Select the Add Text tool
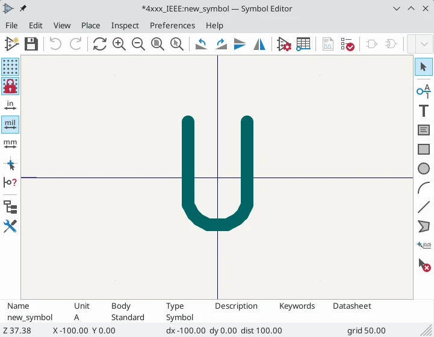The height and width of the screenshot is (337, 434). [x=424, y=111]
